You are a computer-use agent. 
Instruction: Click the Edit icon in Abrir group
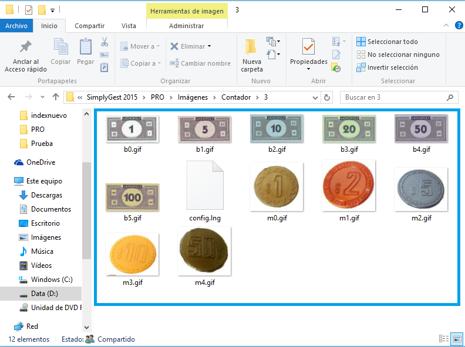(x=336, y=55)
